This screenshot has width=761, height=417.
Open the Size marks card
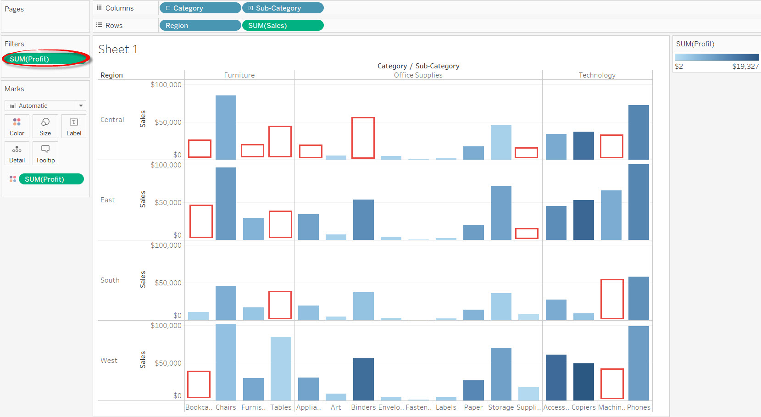[45, 126]
